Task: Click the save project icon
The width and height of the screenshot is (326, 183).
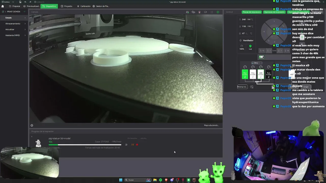Action: pyautogui.click(x=20, y=2)
